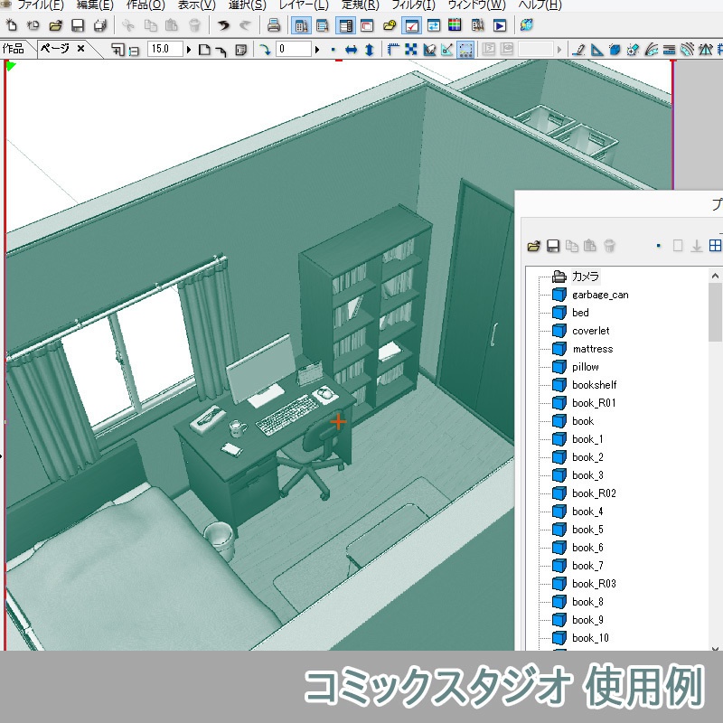Click the scrollbar down arrow in the object list
This screenshot has height=723, width=723.
point(715,647)
